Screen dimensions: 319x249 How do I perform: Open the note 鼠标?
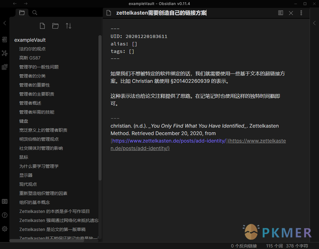click(24, 157)
